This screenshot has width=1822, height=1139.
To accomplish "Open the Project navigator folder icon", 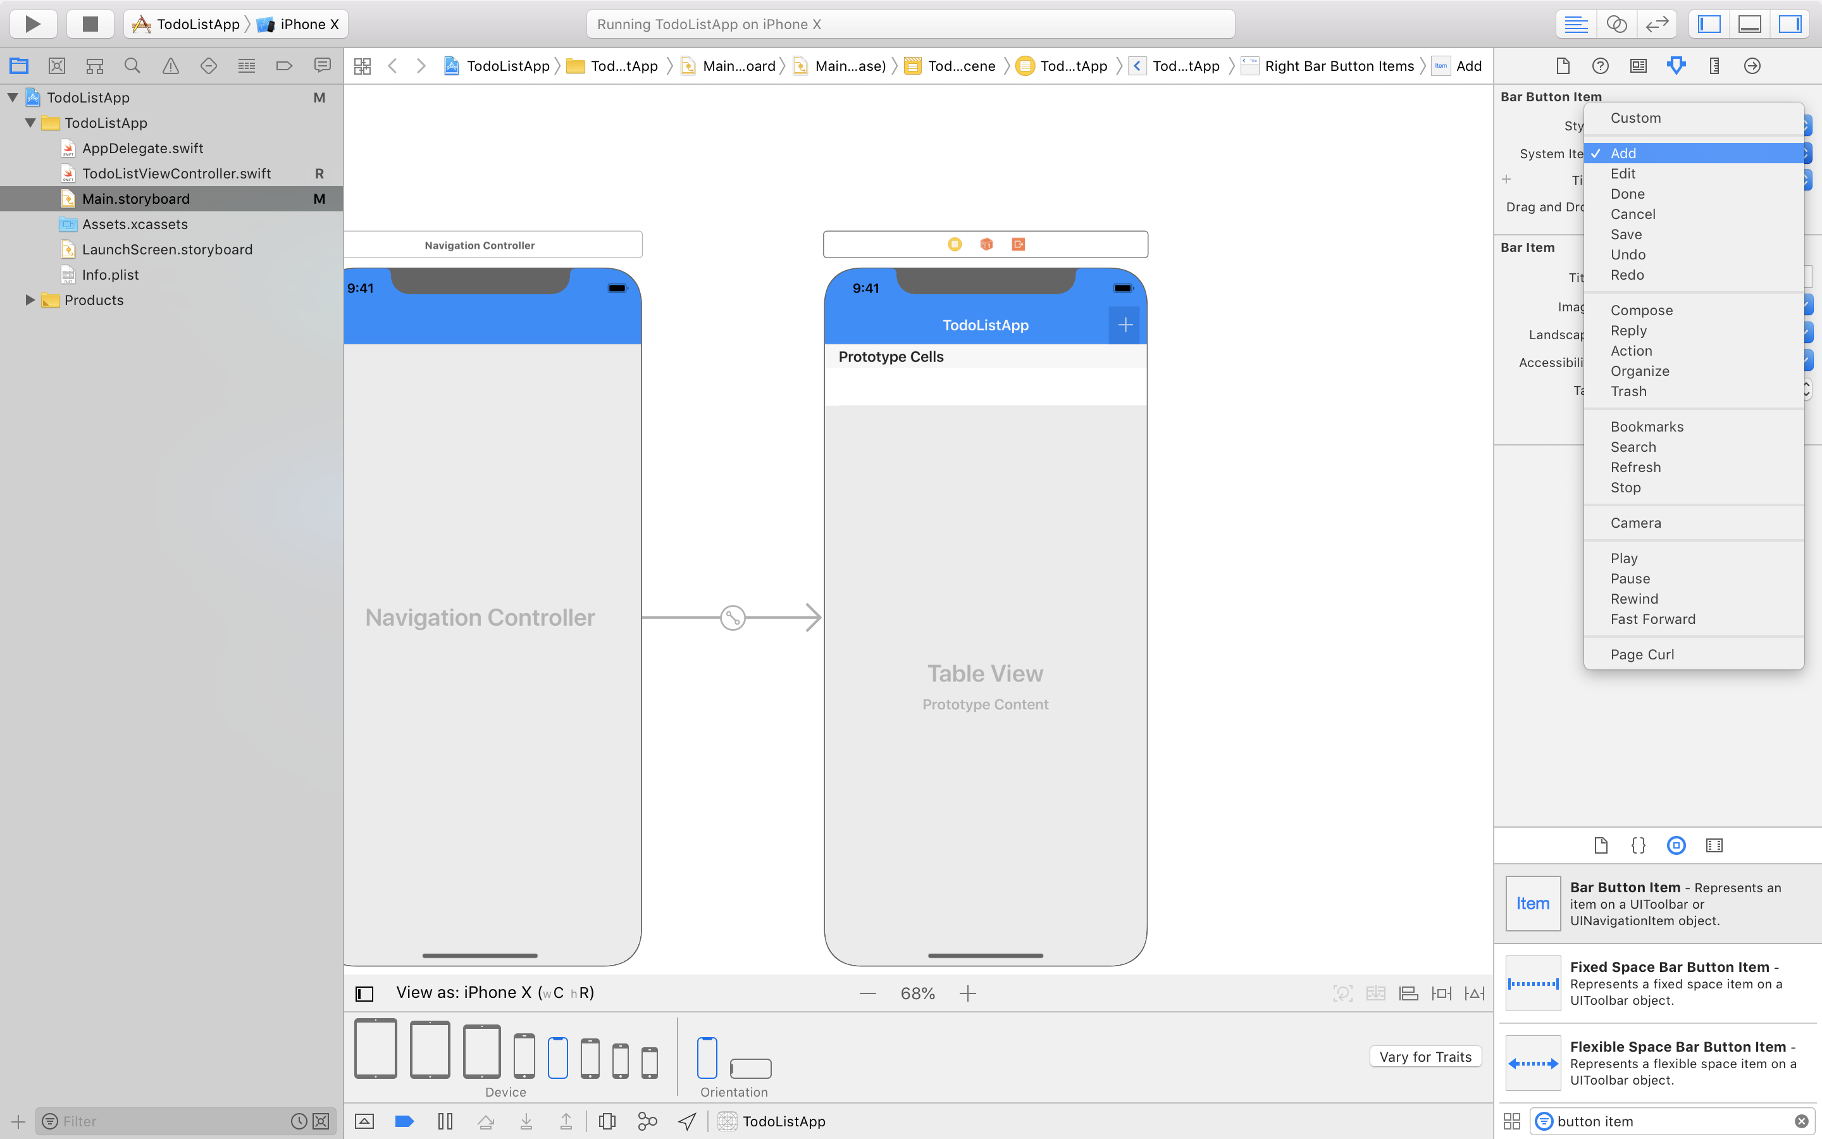I will [x=19, y=66].
